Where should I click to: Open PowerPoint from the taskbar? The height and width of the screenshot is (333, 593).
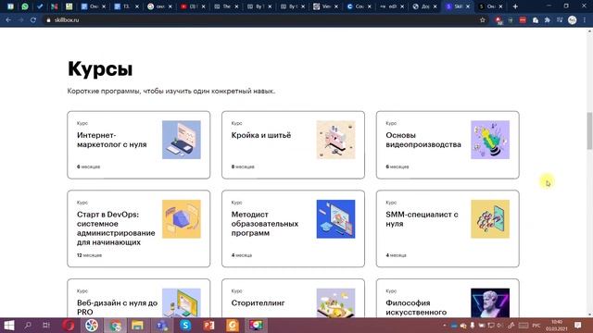tap(208, 326)
